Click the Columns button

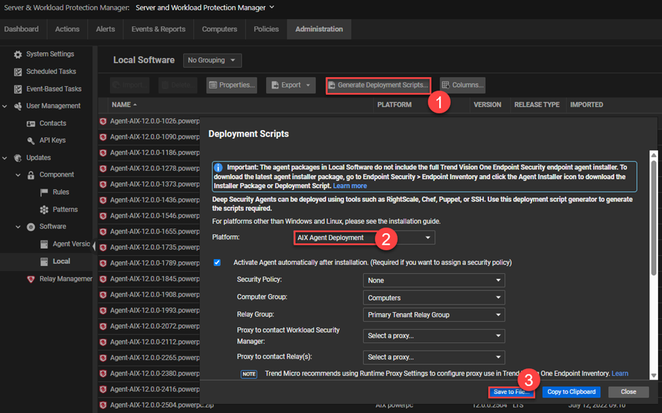(463, 85)
